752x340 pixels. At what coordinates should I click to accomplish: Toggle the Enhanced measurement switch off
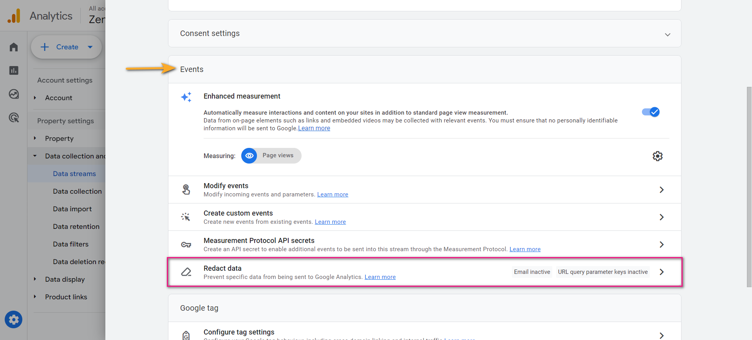tap(651, 112)
